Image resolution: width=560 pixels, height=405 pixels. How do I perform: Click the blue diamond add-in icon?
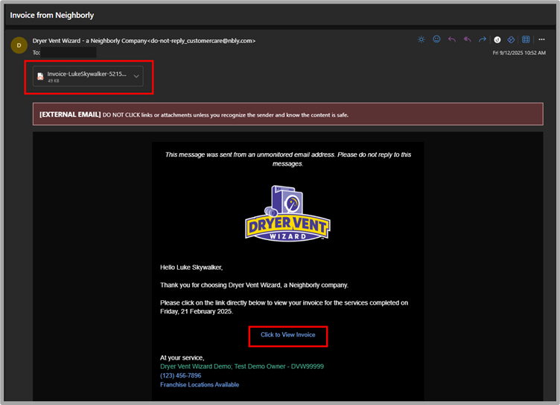(511, 39)
